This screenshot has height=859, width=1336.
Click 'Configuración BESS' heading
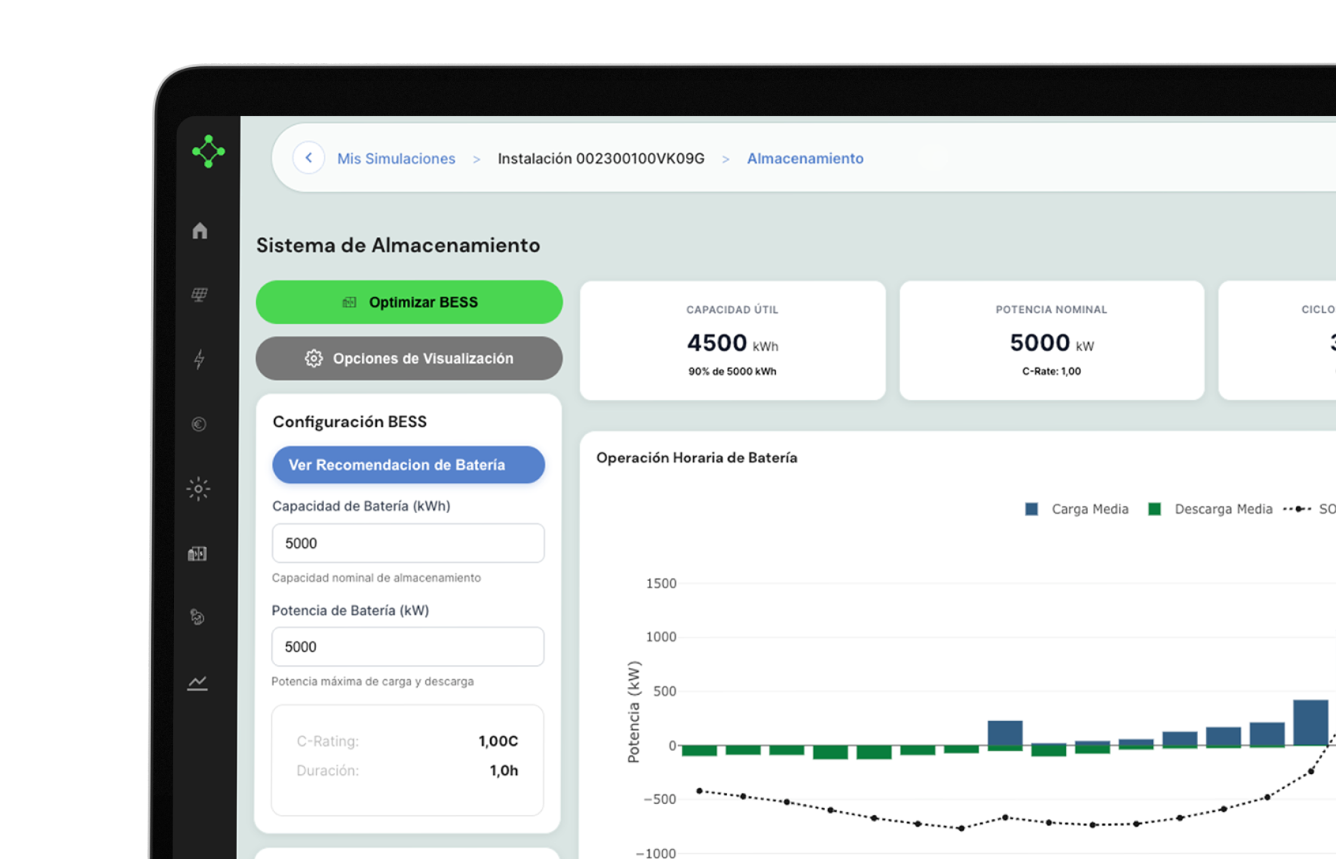tap(350, 422)
